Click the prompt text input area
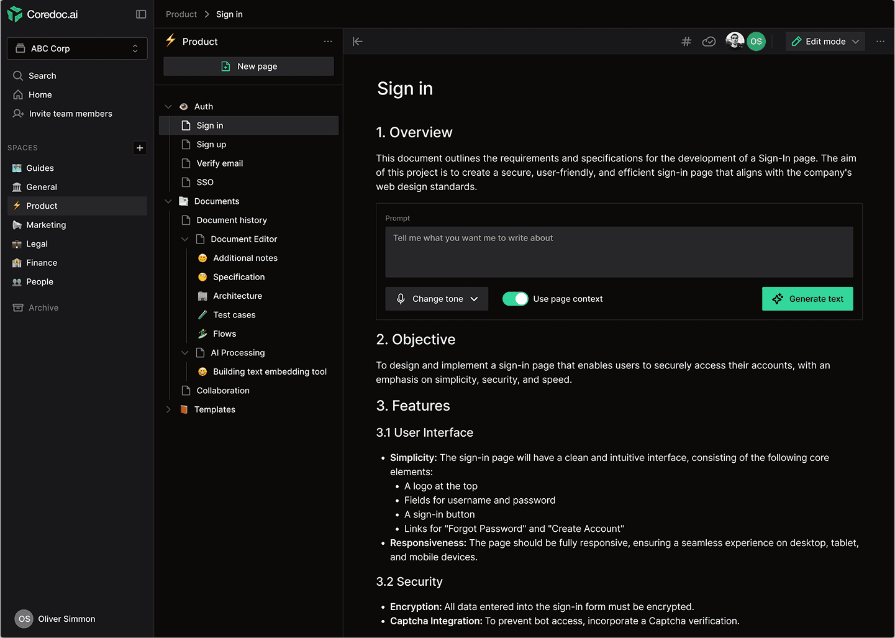This screenshot has width=895, height=638. pyautogui.click(x=619, y=252)
